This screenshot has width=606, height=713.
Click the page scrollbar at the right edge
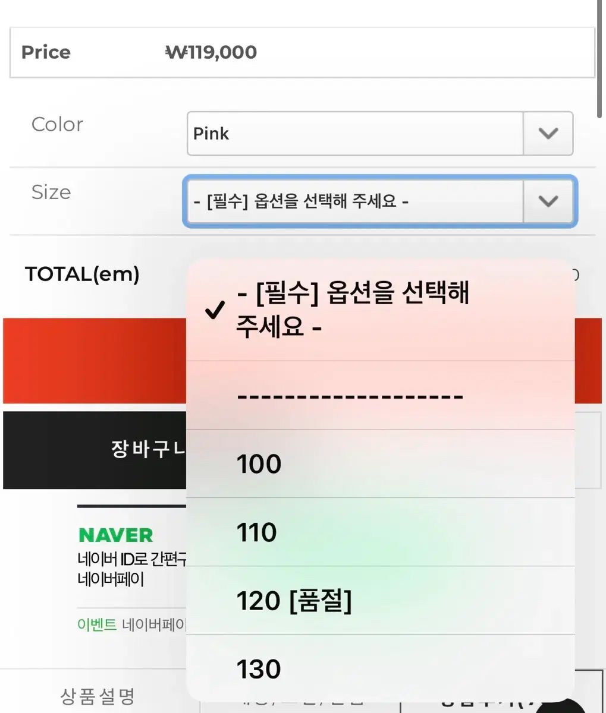pyautogui.click(x=601, y=59)
